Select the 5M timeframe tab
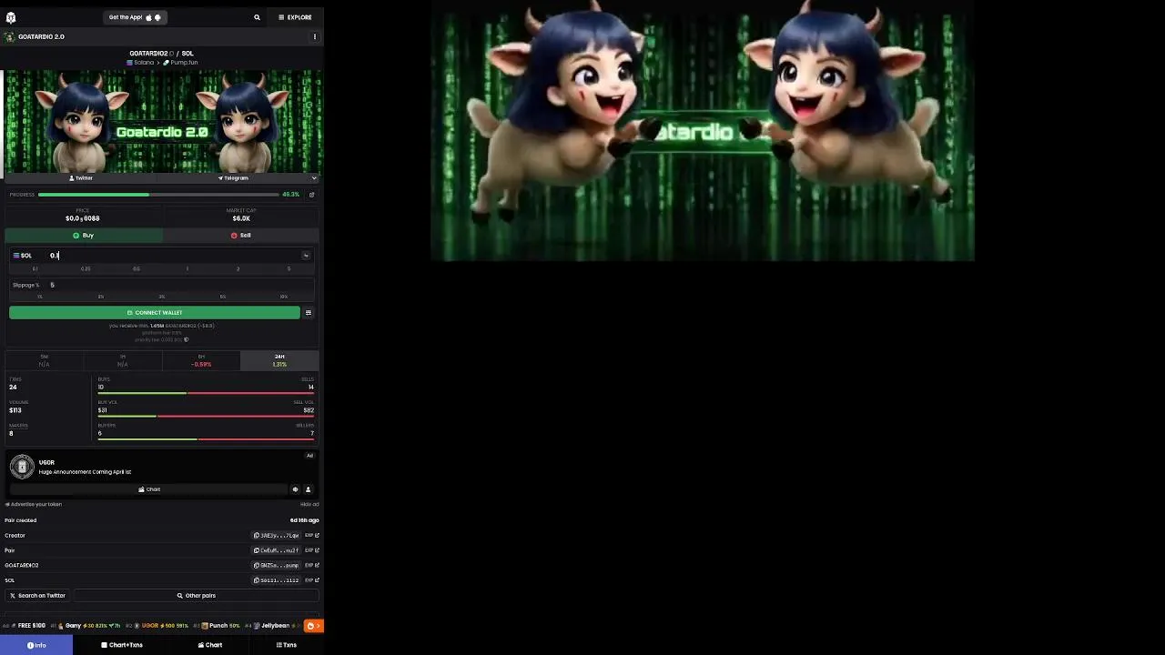The image size is (1165, 655). tap(44, 360)
